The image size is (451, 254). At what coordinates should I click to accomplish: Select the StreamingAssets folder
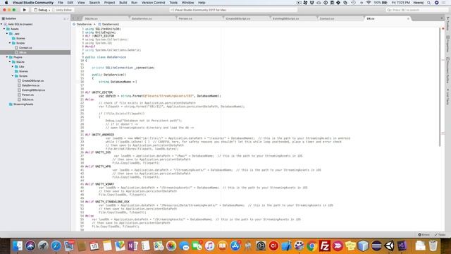pyautogui.click(x=23, y=104)
